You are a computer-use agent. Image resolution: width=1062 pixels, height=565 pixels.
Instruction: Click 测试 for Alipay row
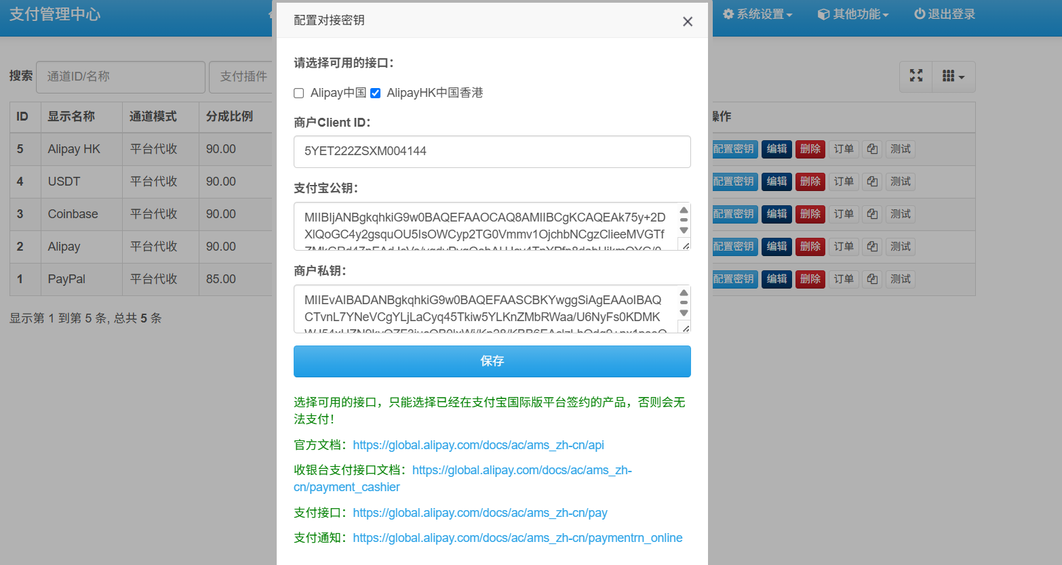pyautogui.click(x=901, y=247)
